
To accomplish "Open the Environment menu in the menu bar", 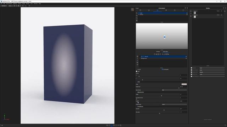I will tap(9, 4).
